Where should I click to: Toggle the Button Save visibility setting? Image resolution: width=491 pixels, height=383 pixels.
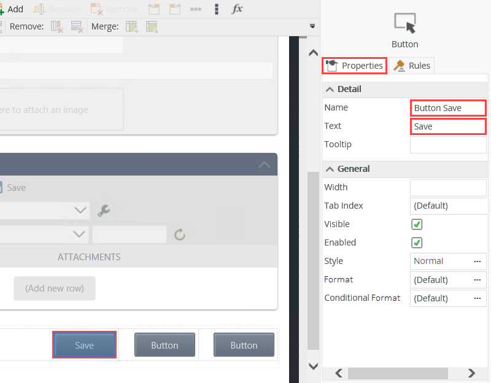[417, 224]
